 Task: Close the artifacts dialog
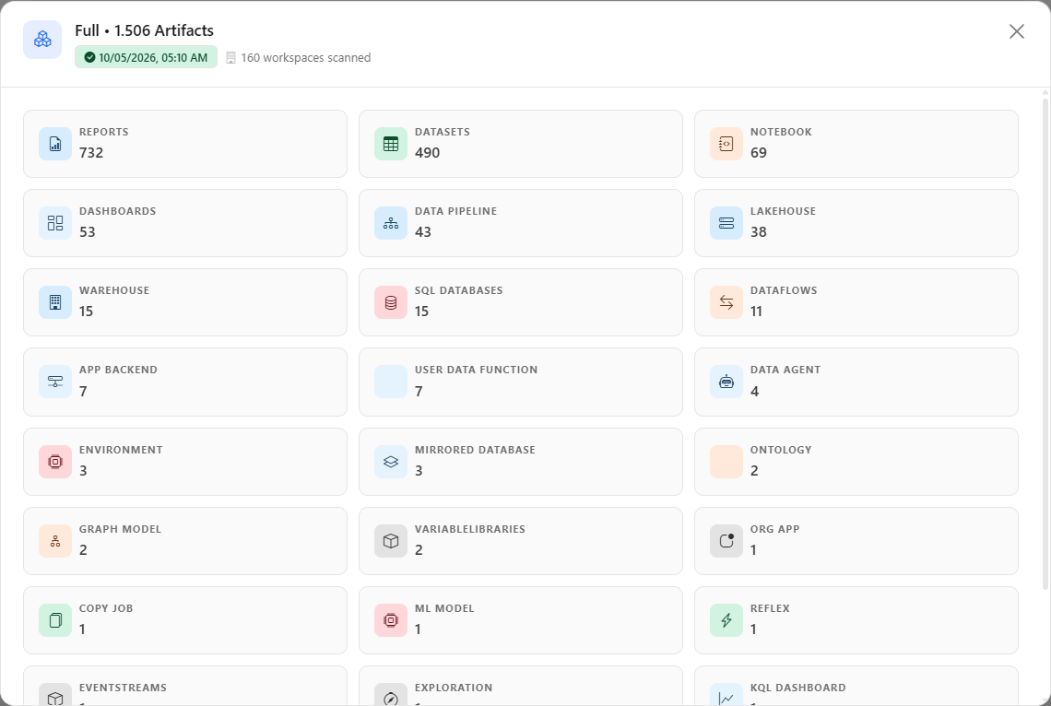click(1017, 31)
